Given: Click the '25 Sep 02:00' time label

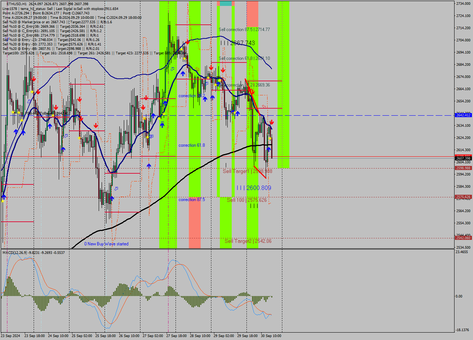Looking at the screenshot, I should [x=82, y=336].
